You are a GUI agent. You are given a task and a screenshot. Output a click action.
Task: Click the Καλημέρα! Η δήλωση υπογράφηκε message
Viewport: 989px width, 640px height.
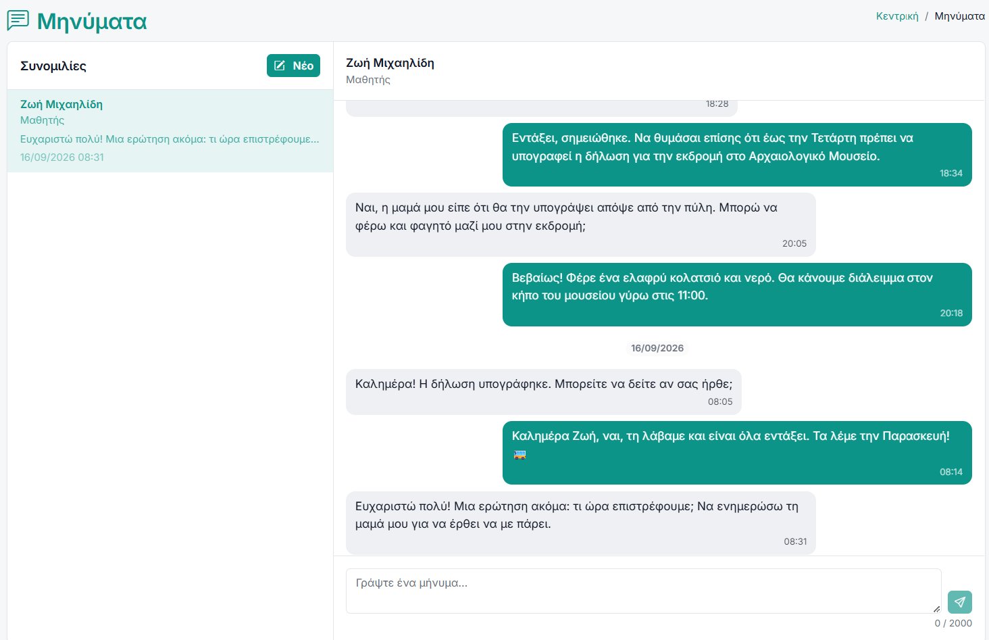coord(544,392)
